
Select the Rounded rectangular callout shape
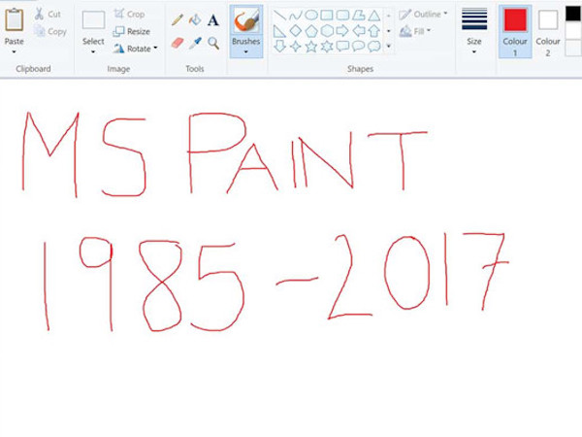[342, 46]
